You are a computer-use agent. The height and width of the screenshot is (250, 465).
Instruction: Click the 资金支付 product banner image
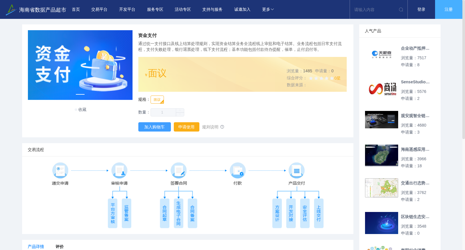click(x=80, y=65)
